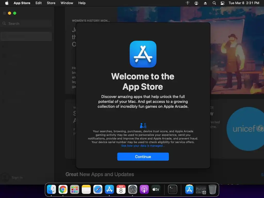Open Launchpad from the Dock

click(x=75, y=189)
